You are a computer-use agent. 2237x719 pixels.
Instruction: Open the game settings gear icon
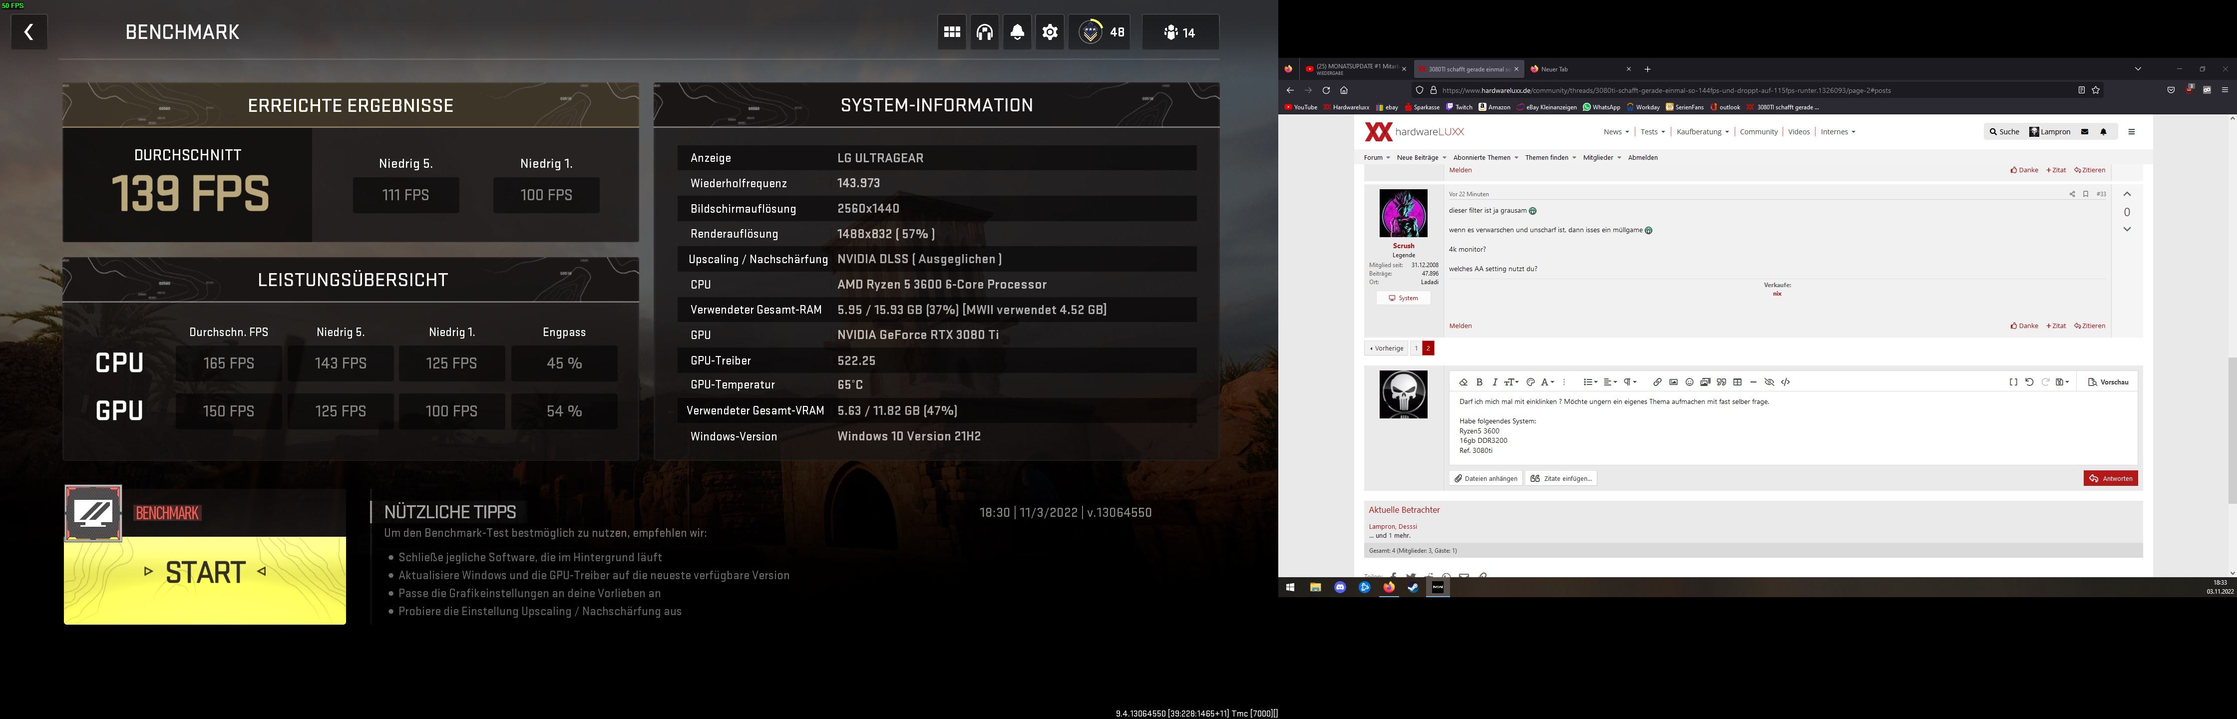[1050, 32]
